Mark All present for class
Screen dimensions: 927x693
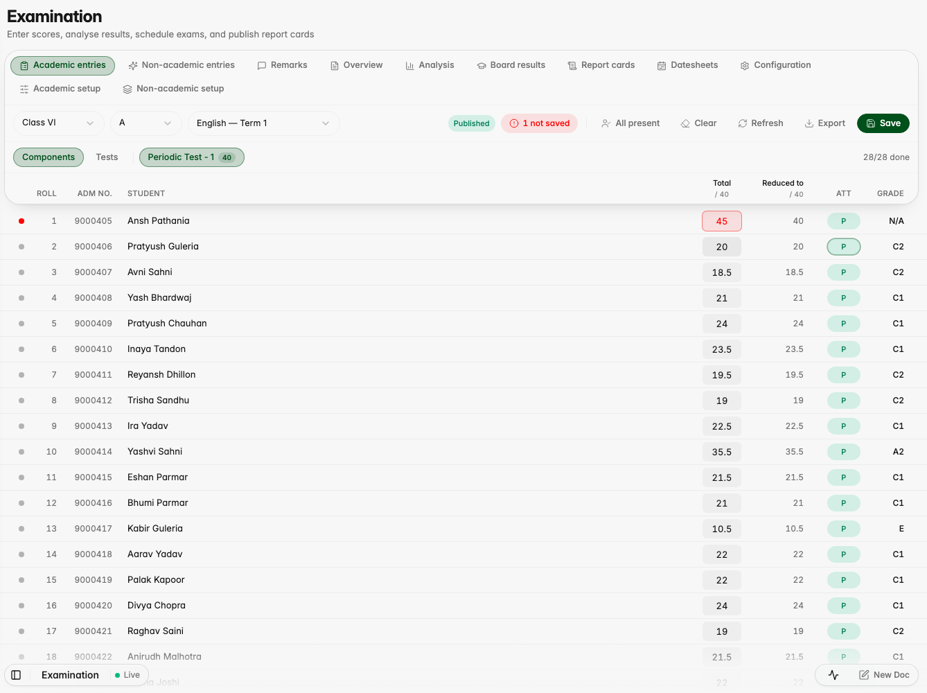coord(630,123)
